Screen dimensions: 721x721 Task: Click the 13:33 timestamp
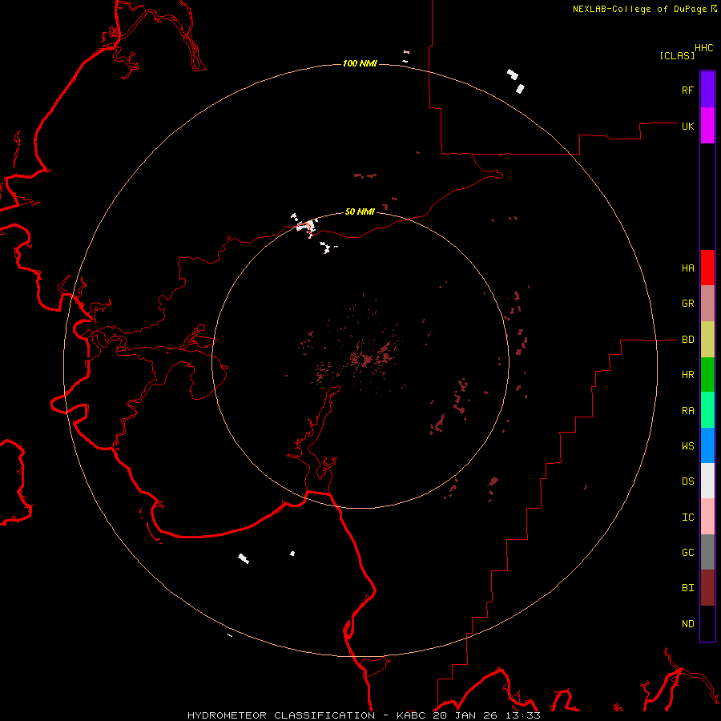click(524, 715)
